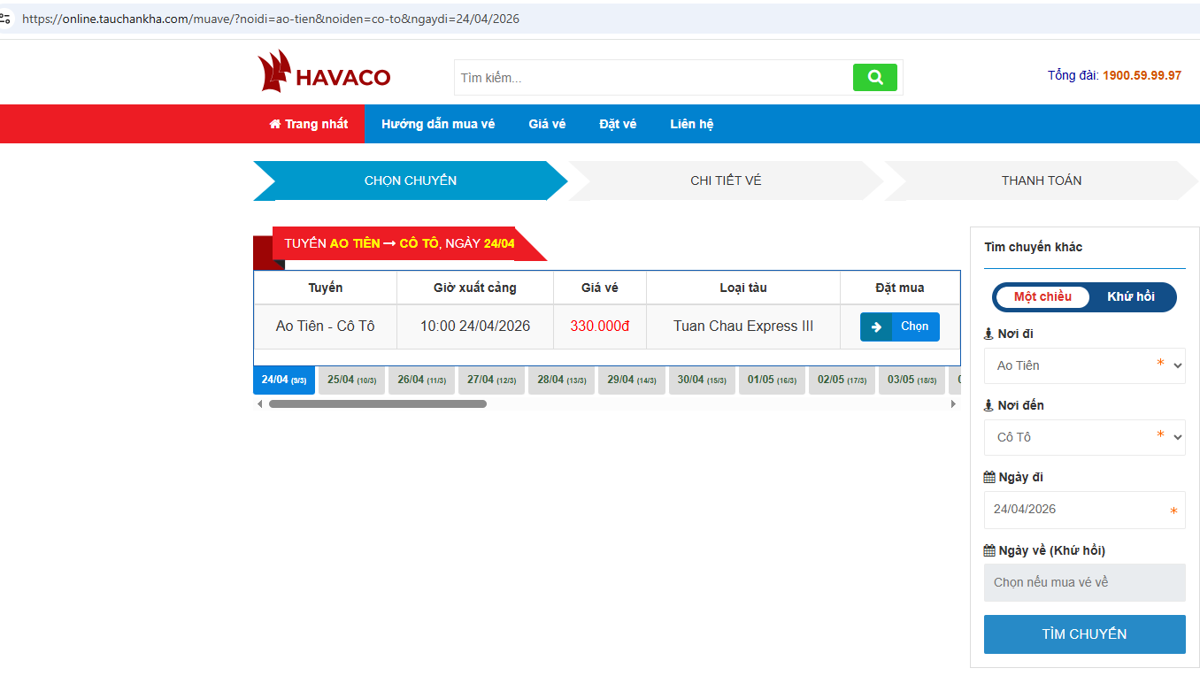Click the right arrow of date scrollbar
Viewport: 1200px width, 676px height.
[x=953, y=404]
